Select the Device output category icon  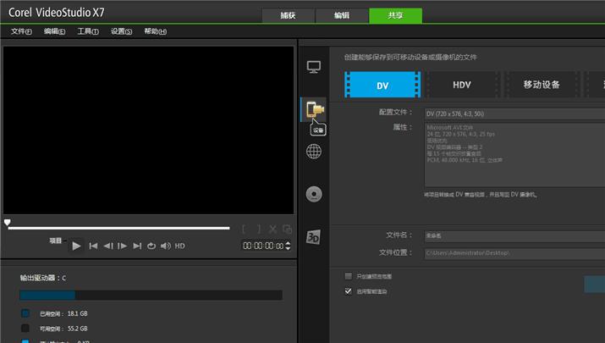pyautogui.click(x=314, y=109)
